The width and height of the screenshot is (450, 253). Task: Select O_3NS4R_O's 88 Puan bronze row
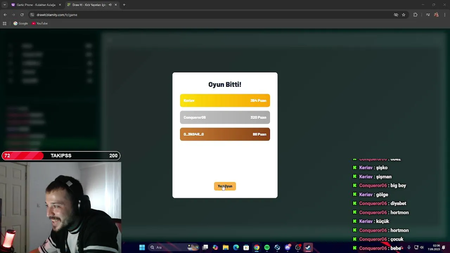point(225,134)
